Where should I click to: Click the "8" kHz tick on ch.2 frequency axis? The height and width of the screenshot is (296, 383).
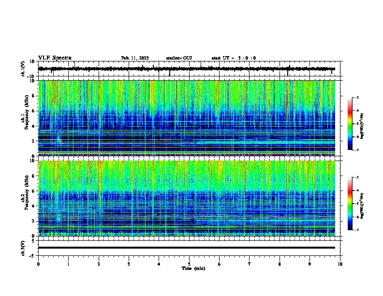coord(33,176)
